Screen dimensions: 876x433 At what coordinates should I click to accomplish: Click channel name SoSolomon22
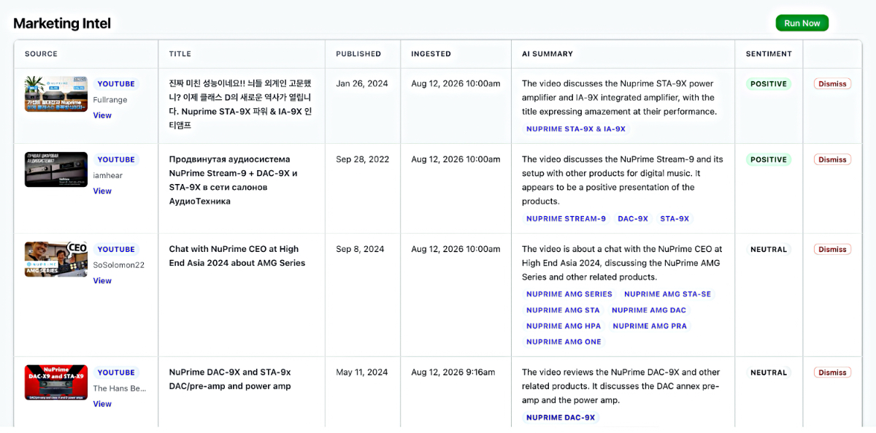[x=118, y=266]
